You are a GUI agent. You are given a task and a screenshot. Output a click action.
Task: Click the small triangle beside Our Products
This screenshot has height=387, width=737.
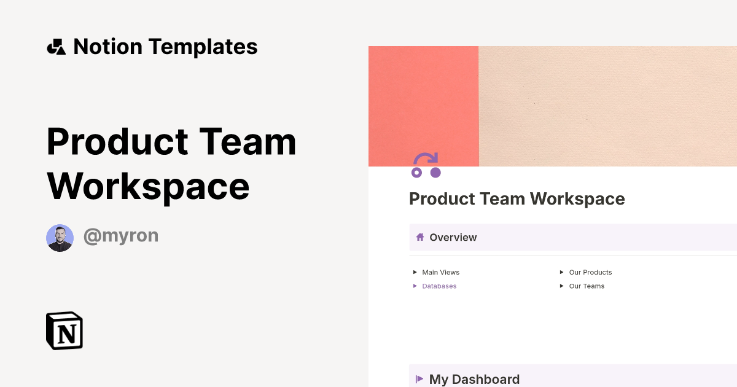[561, 272]
